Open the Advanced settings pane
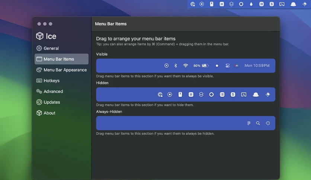311x180 pixels. (x=50, y=91)
